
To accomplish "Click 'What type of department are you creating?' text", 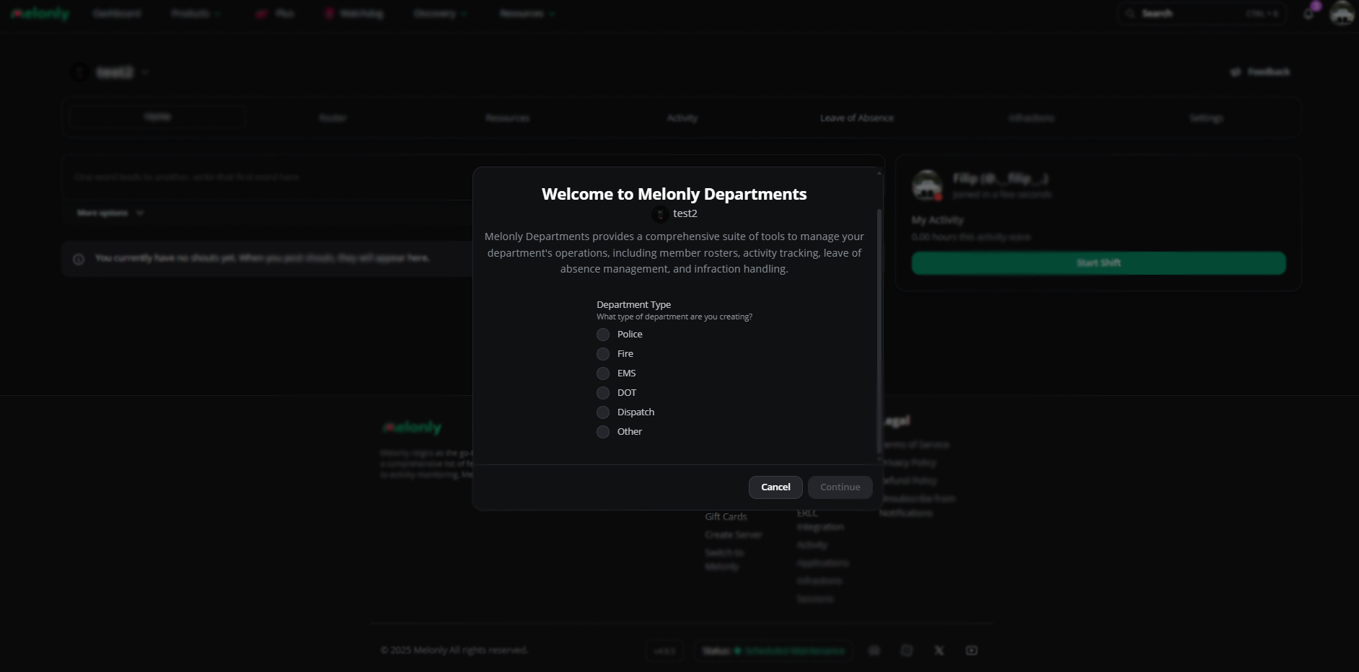I will coord(674,317).
